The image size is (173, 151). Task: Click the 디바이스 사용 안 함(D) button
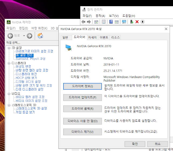pos(82,121)
